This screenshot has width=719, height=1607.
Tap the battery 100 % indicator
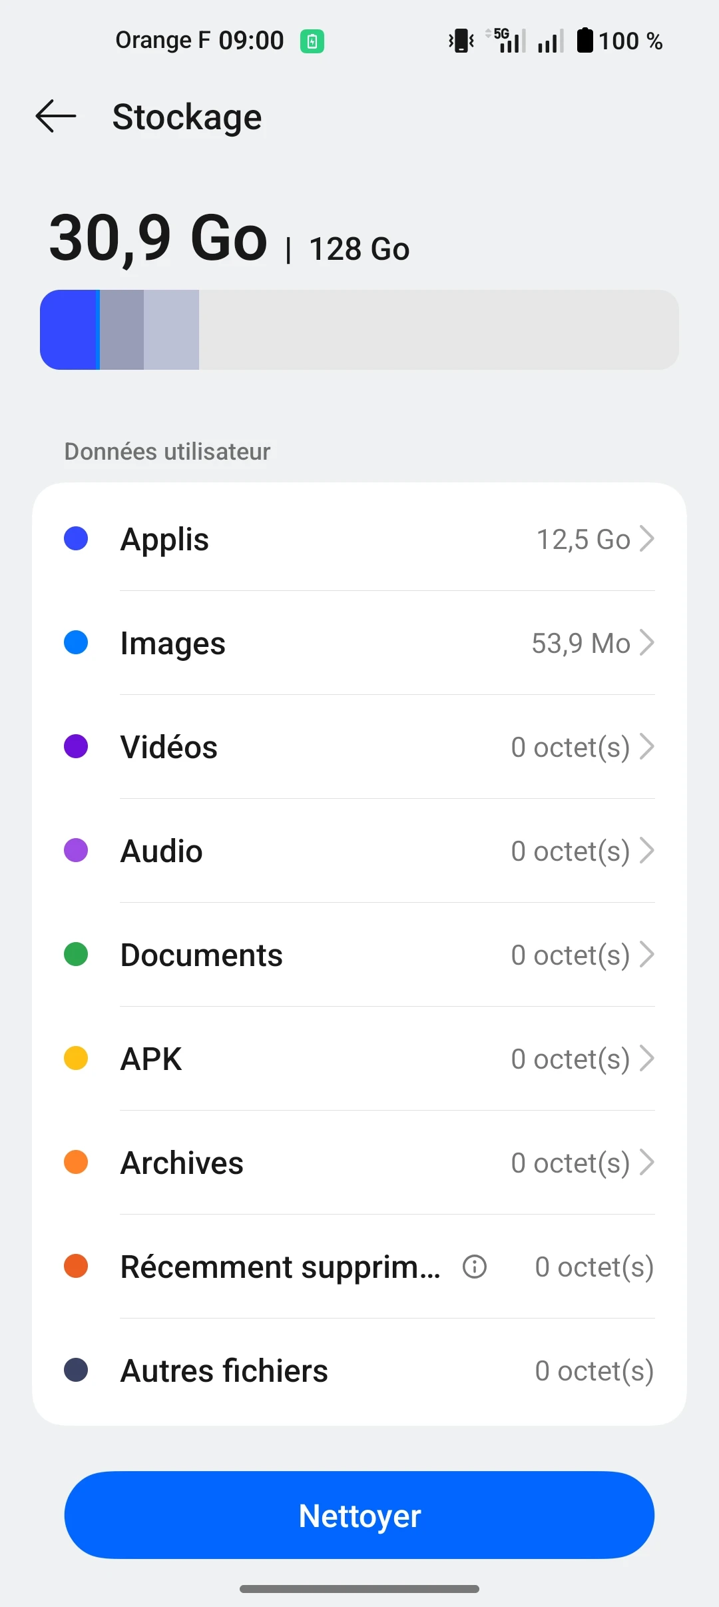click(619, 41)
